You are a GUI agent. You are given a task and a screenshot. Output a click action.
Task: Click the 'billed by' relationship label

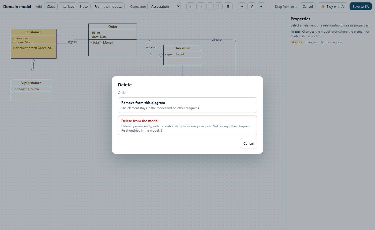(217, 40)
